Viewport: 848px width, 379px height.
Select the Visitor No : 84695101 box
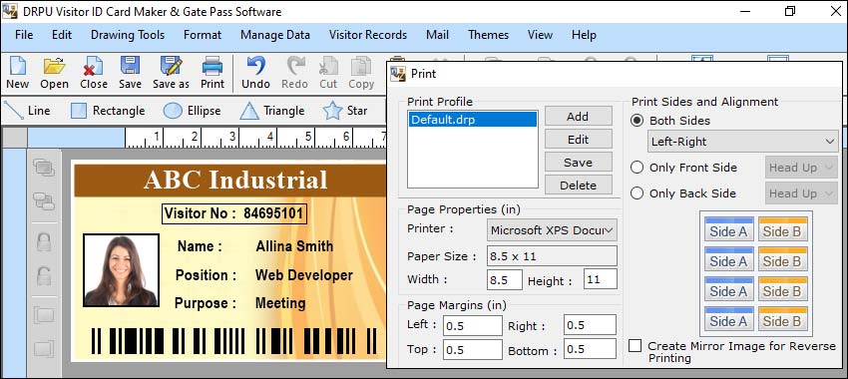[x=234, y=213]
